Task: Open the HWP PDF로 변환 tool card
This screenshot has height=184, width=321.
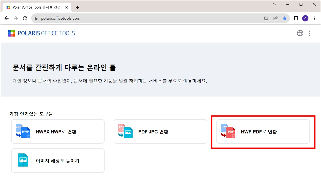Action: click(263, 131)
